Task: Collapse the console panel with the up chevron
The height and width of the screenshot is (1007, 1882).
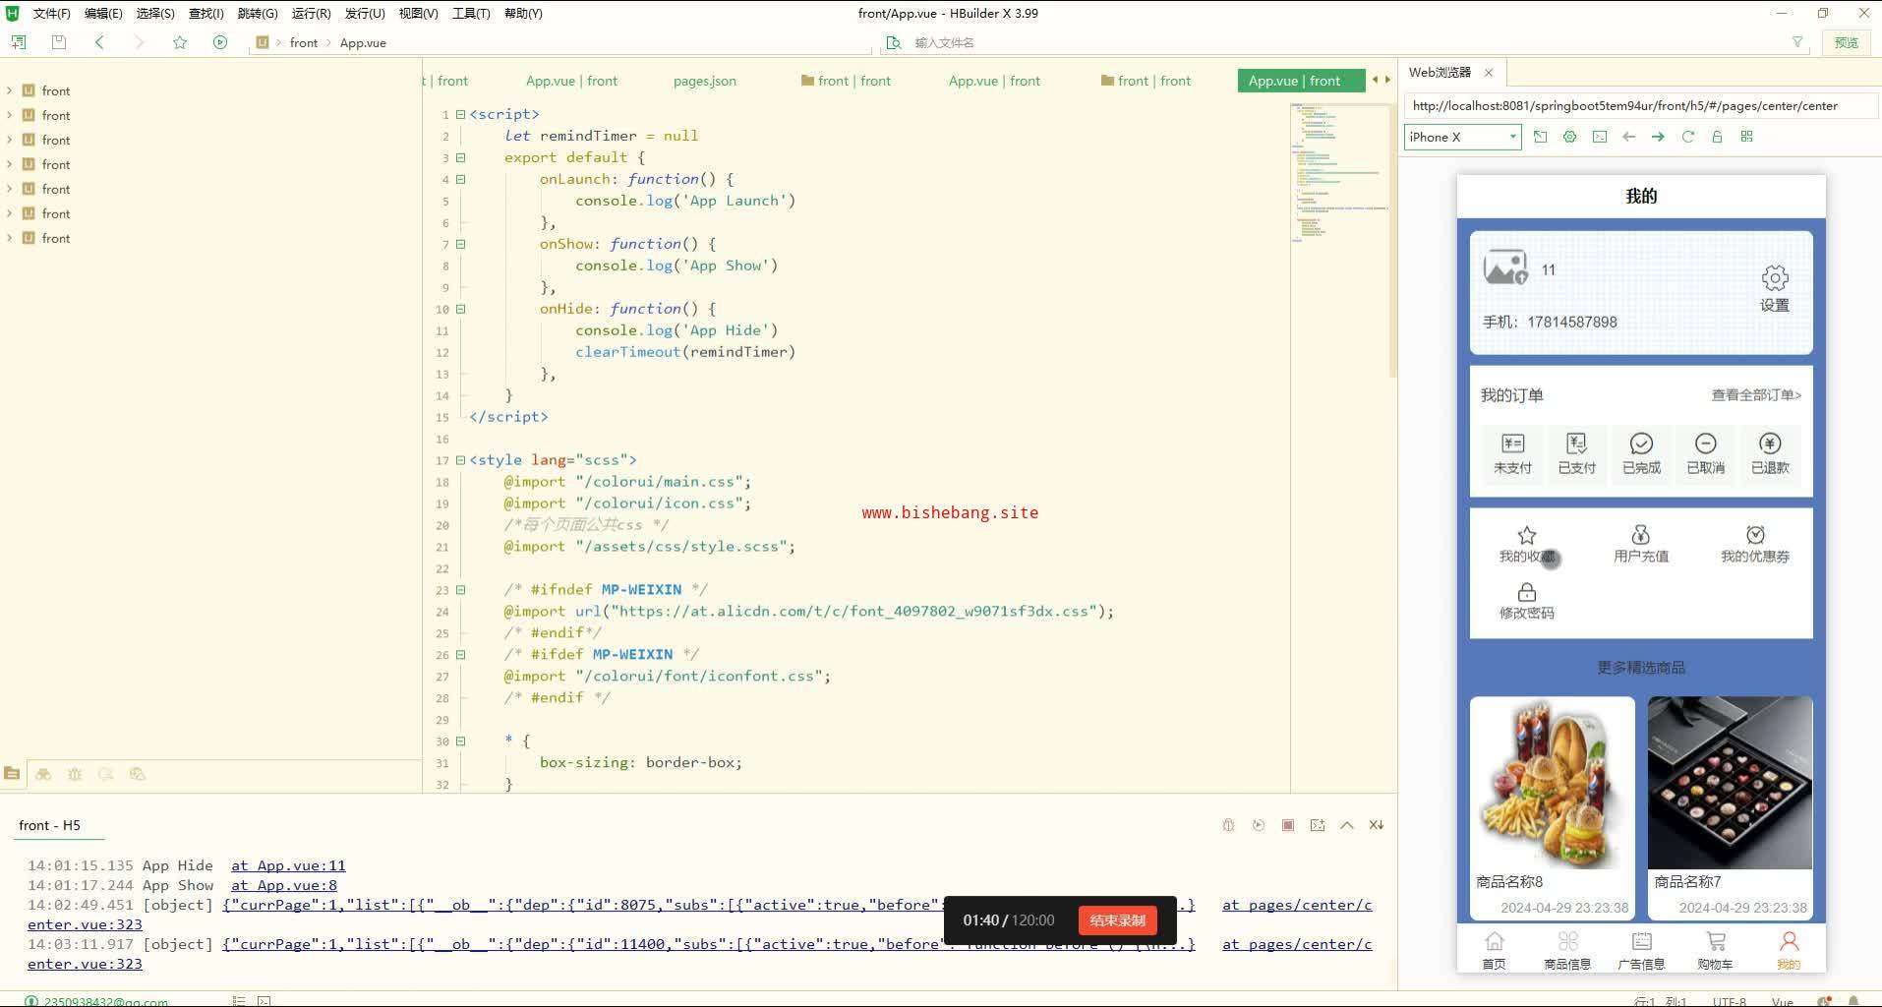Action: click(x=1347, y=825)
